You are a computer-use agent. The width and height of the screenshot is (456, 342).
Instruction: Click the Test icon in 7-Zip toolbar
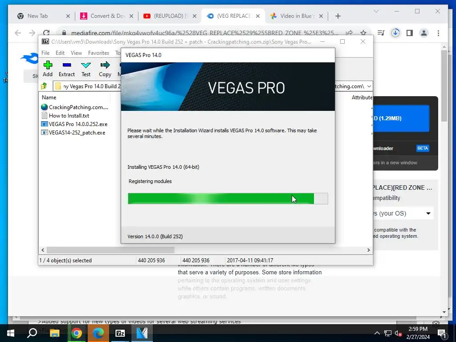click(86, 65)
